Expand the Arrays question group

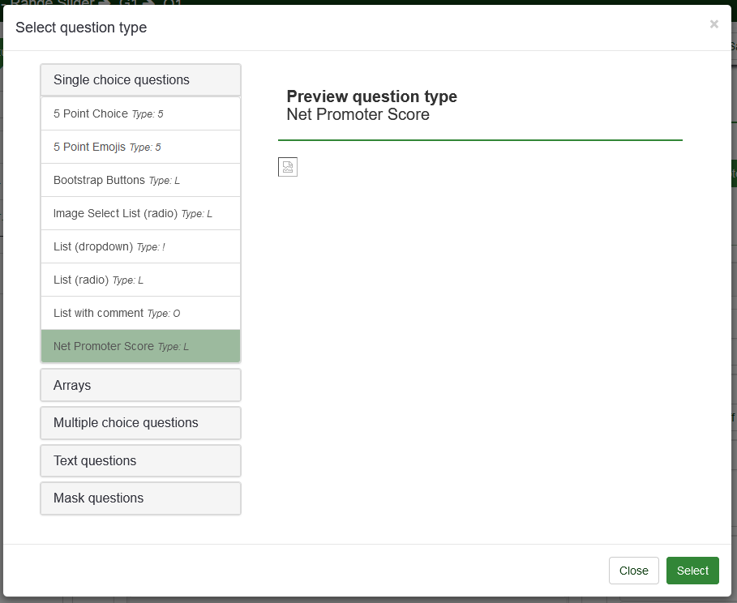tap(140, 385)
